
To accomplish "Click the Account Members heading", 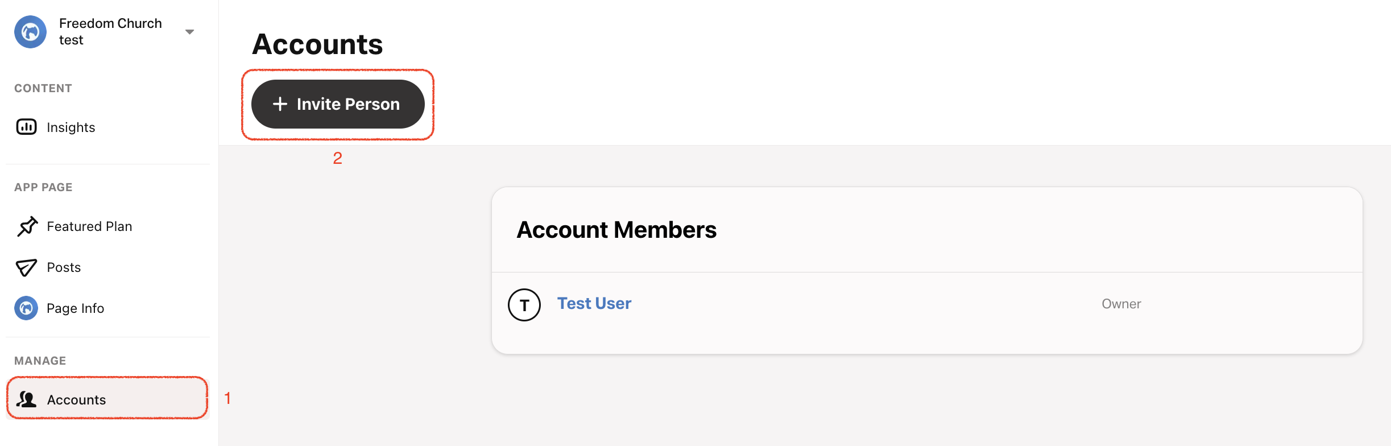I will (616, 230).
